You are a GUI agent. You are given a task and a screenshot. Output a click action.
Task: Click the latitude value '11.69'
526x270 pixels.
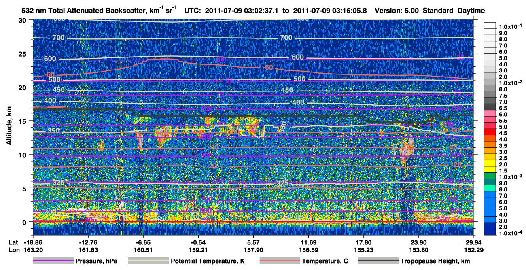pyautogui.click(x=308, y=242)
